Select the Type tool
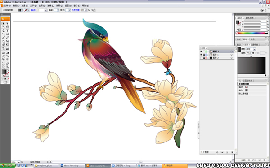 coord(7,30)
